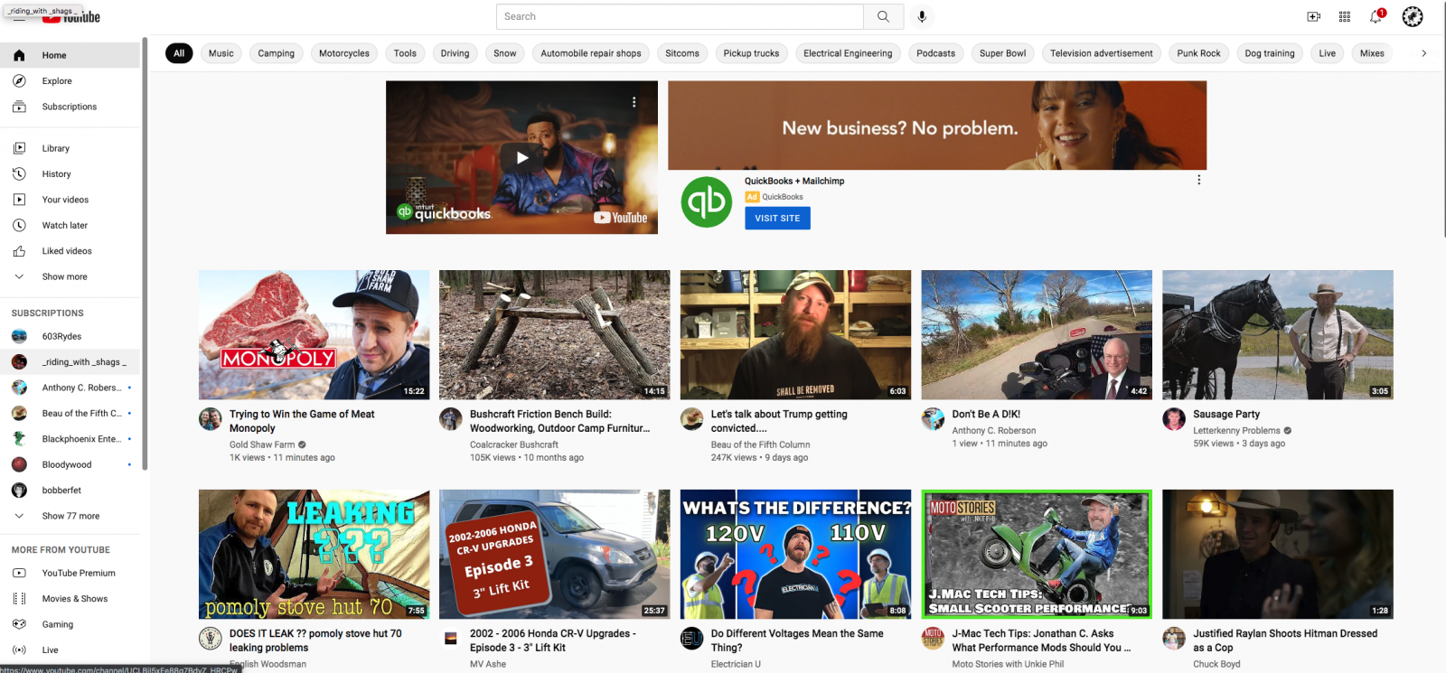Open Watch later in the sidebar

pos(64,226)
